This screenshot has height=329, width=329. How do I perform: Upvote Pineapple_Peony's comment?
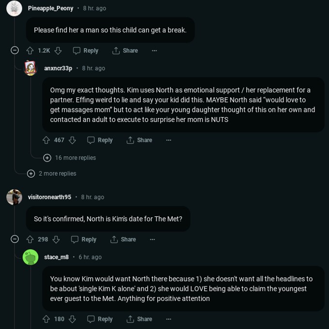(30, 51)
